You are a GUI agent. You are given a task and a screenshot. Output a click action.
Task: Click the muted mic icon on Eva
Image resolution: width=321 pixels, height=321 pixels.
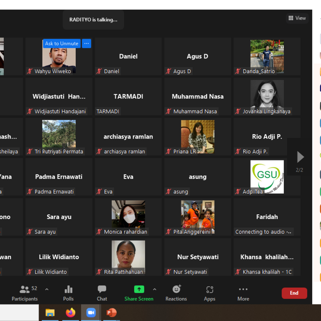click(99, 192)
